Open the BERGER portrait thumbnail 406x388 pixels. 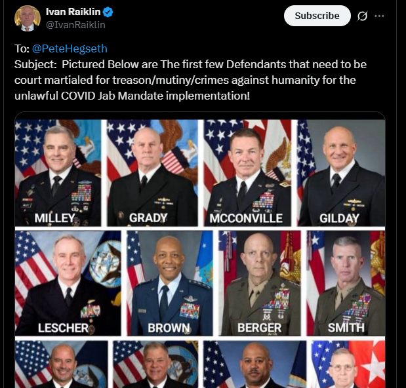coord(260,283)
